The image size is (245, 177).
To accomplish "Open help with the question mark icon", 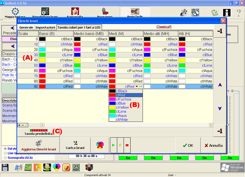I will click(x=239, y=13).
